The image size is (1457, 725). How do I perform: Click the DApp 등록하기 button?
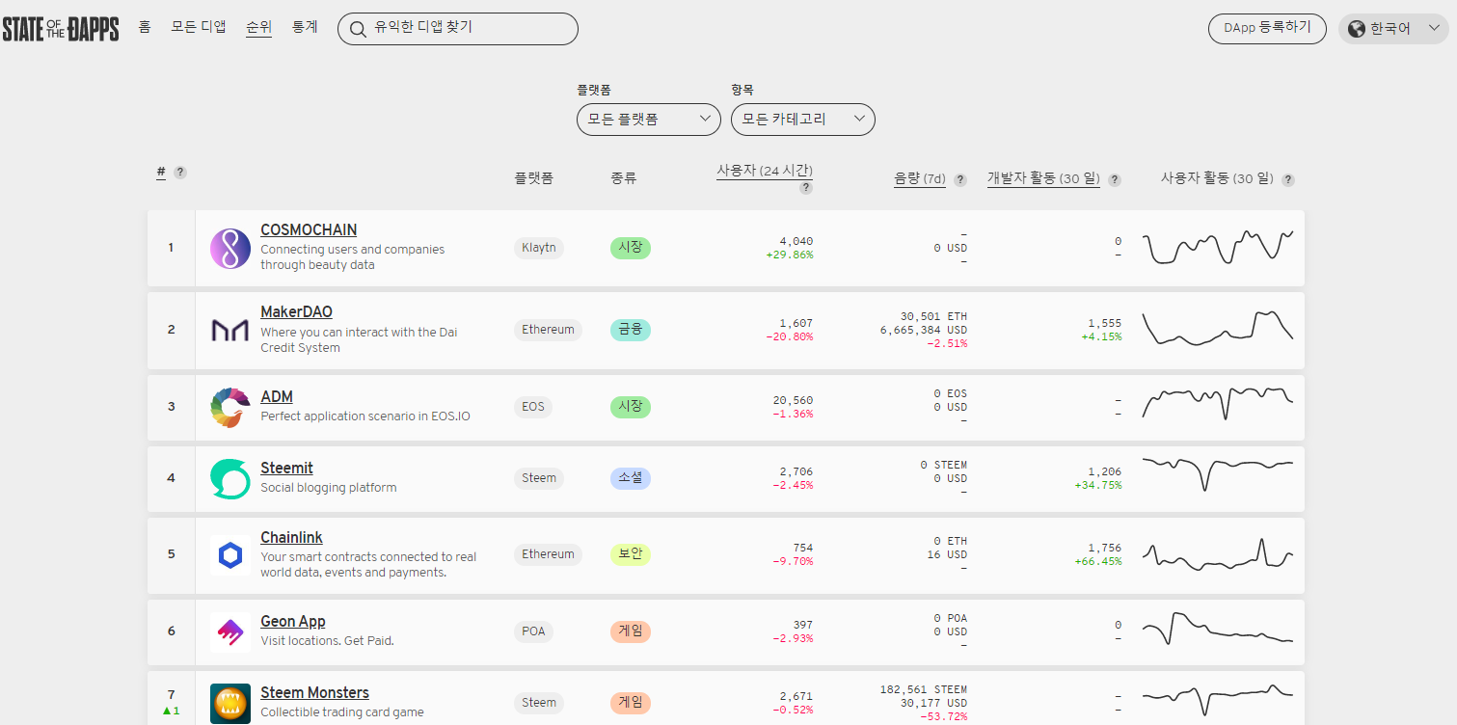tap(1267, 28)
